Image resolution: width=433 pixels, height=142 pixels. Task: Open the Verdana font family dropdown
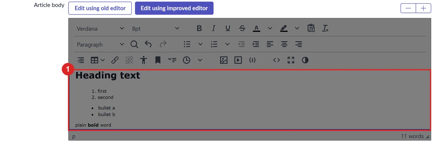100,28
